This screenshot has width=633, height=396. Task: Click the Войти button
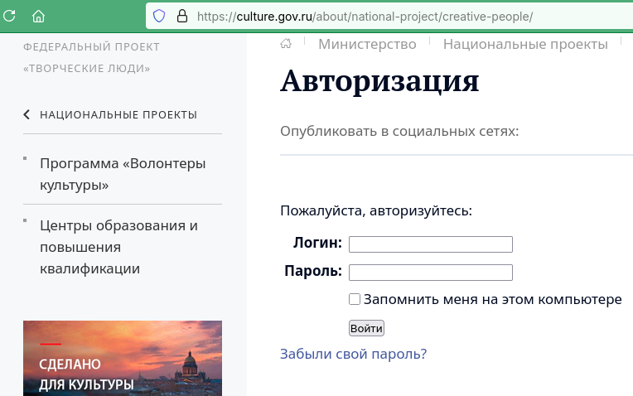click(x=366, y=328)
